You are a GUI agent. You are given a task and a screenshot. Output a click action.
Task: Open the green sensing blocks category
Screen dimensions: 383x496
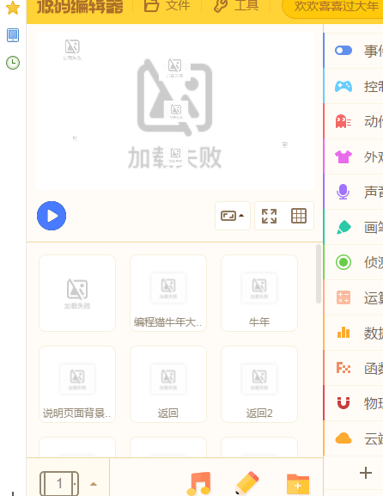(343, 262)
